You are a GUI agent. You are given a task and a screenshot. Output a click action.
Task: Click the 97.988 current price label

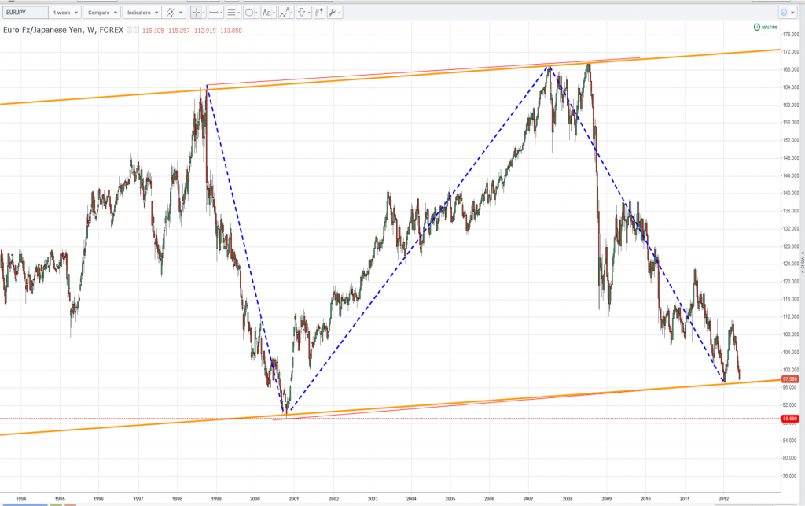[789, 379]
